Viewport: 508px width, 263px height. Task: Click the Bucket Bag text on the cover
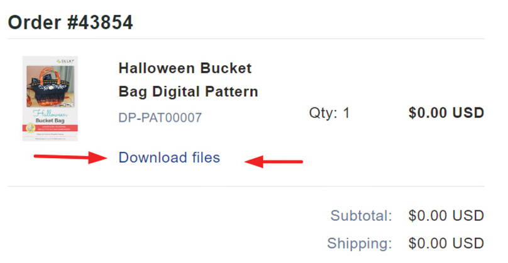click(x=50, y=121)
